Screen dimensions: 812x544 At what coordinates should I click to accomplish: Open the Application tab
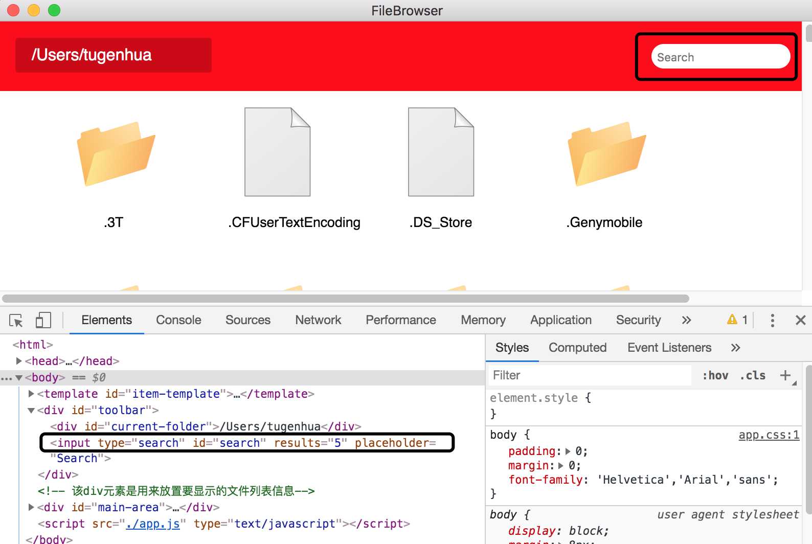(561, 320)
